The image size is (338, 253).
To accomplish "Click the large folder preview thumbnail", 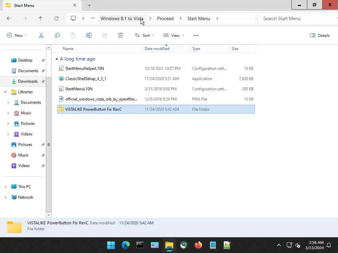I will pyautogui.click(x=14, y=227).
